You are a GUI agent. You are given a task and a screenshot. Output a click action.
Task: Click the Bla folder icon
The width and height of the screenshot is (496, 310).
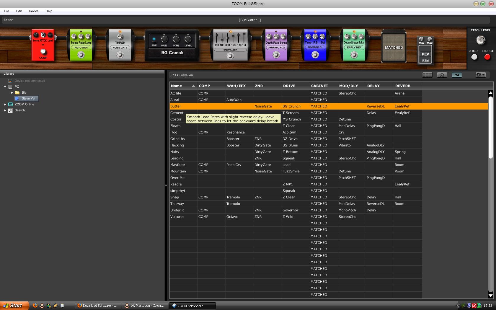pyautogui.click(x=17, y=92)
